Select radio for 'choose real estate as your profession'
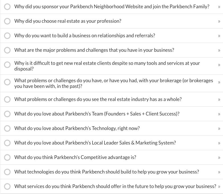 tap(7, 21)
